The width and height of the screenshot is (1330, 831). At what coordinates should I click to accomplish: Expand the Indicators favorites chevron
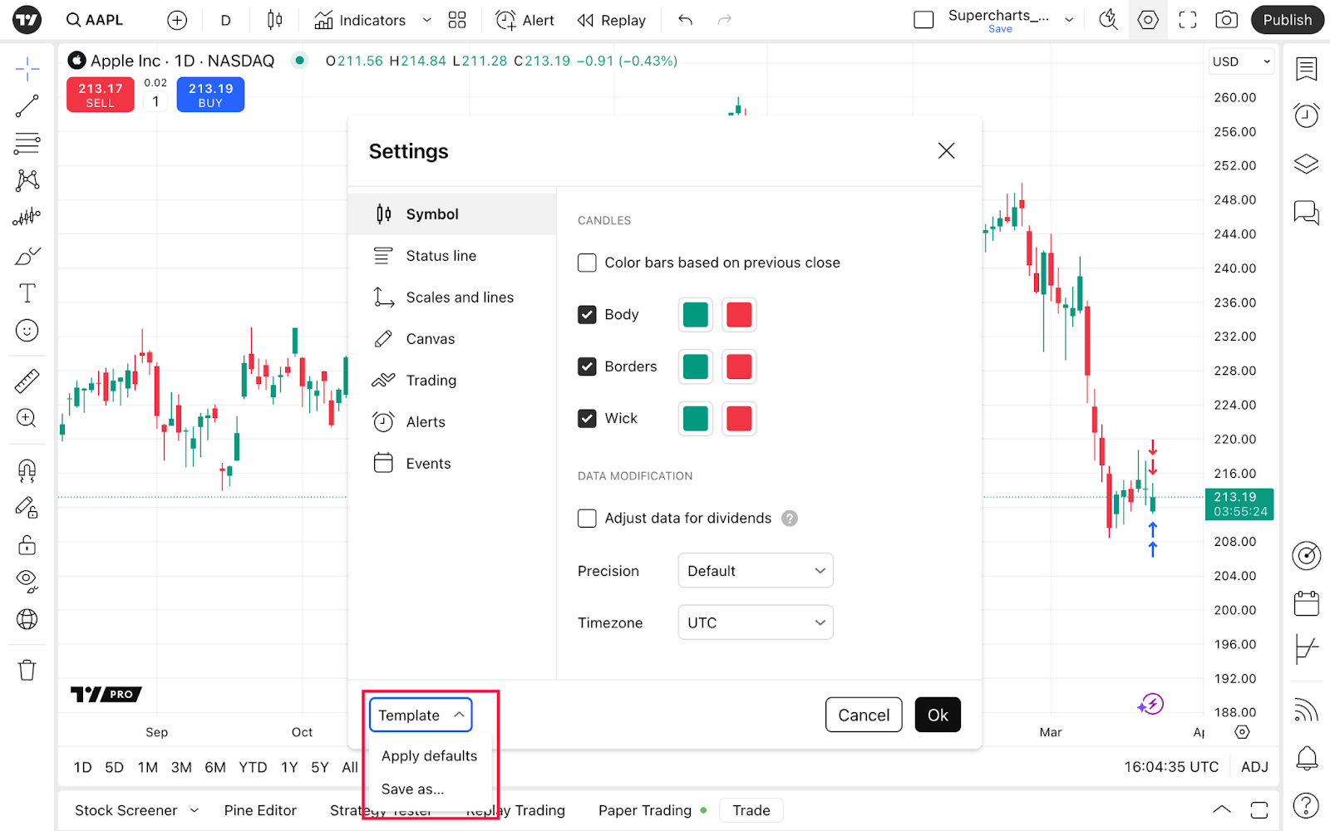click(x=426, y=20)
